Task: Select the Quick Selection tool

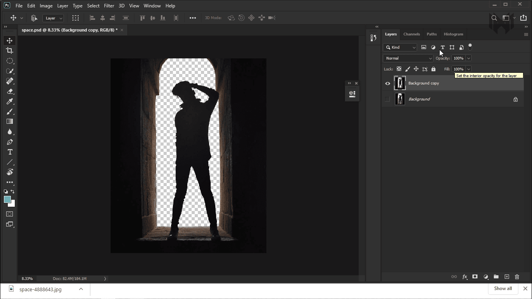Action: pyautogui.click(x=10, y=71)
